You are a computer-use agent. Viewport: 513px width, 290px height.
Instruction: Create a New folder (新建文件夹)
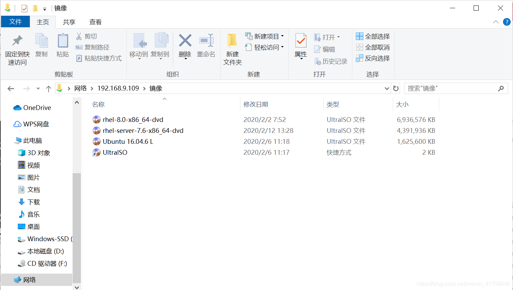(x=233, y=50)
